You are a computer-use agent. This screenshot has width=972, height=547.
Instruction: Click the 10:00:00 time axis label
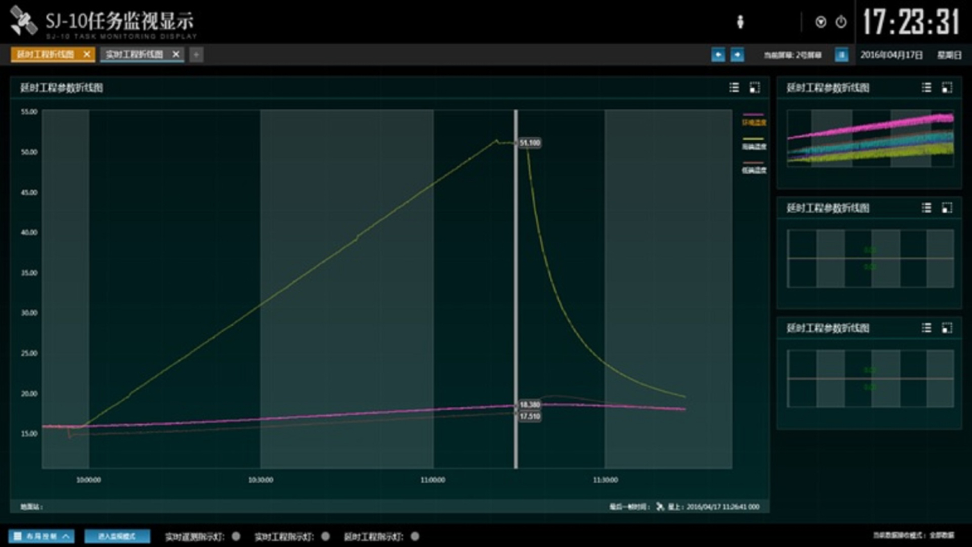tap(88, 480)
